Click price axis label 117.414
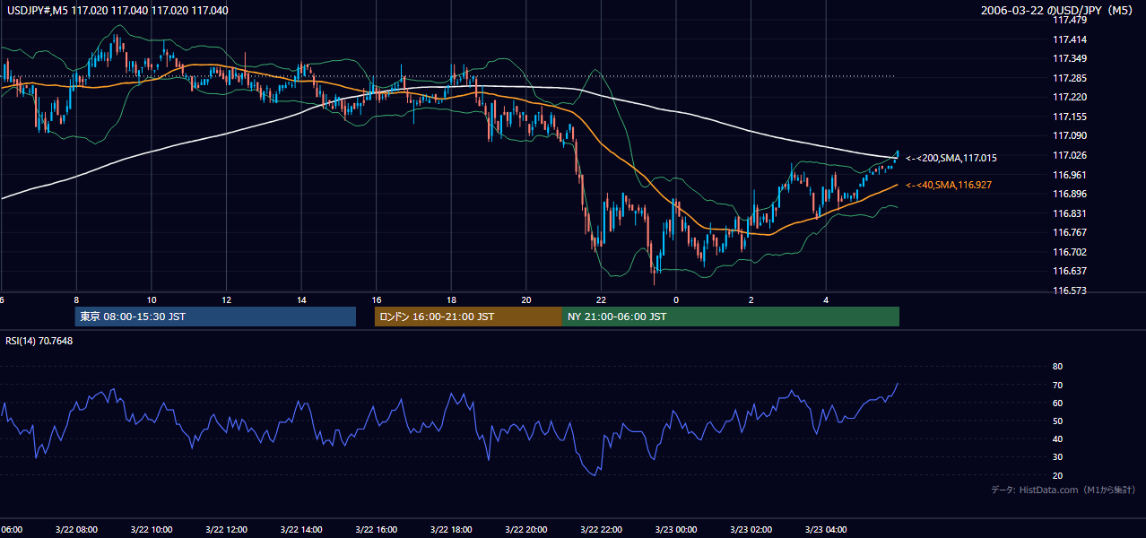The image size is (1146, 538). coord(1069,39)
